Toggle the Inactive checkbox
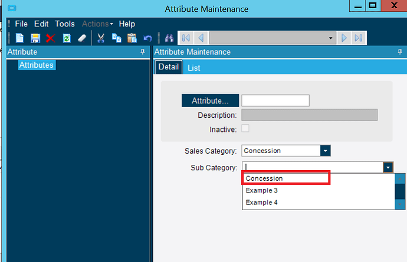The image size is (407, 262). pos(245,128)
